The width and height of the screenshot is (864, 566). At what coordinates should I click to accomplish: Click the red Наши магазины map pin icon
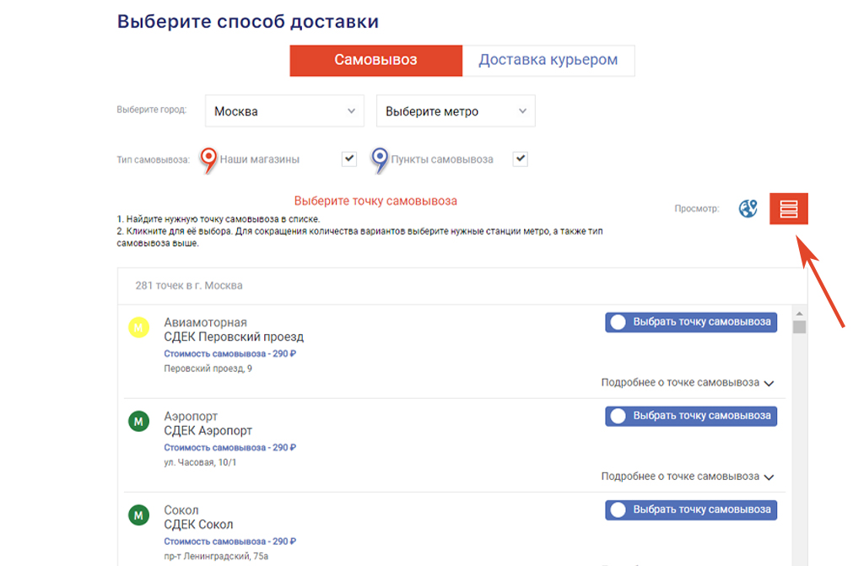[208, 160]
